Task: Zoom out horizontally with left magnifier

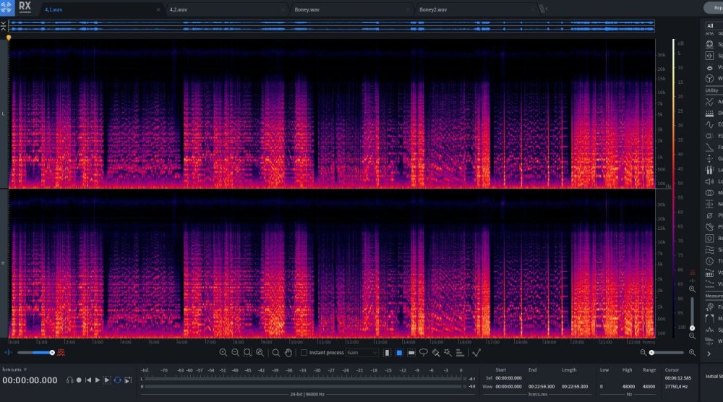Action: point(643,353)
